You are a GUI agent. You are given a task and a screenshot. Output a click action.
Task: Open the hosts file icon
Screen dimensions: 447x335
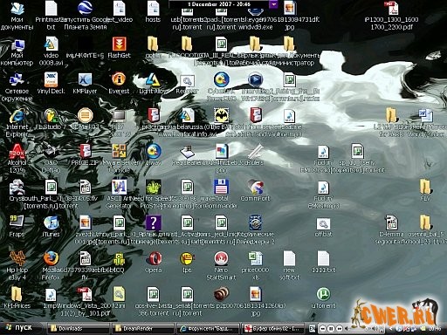[153, 12]
